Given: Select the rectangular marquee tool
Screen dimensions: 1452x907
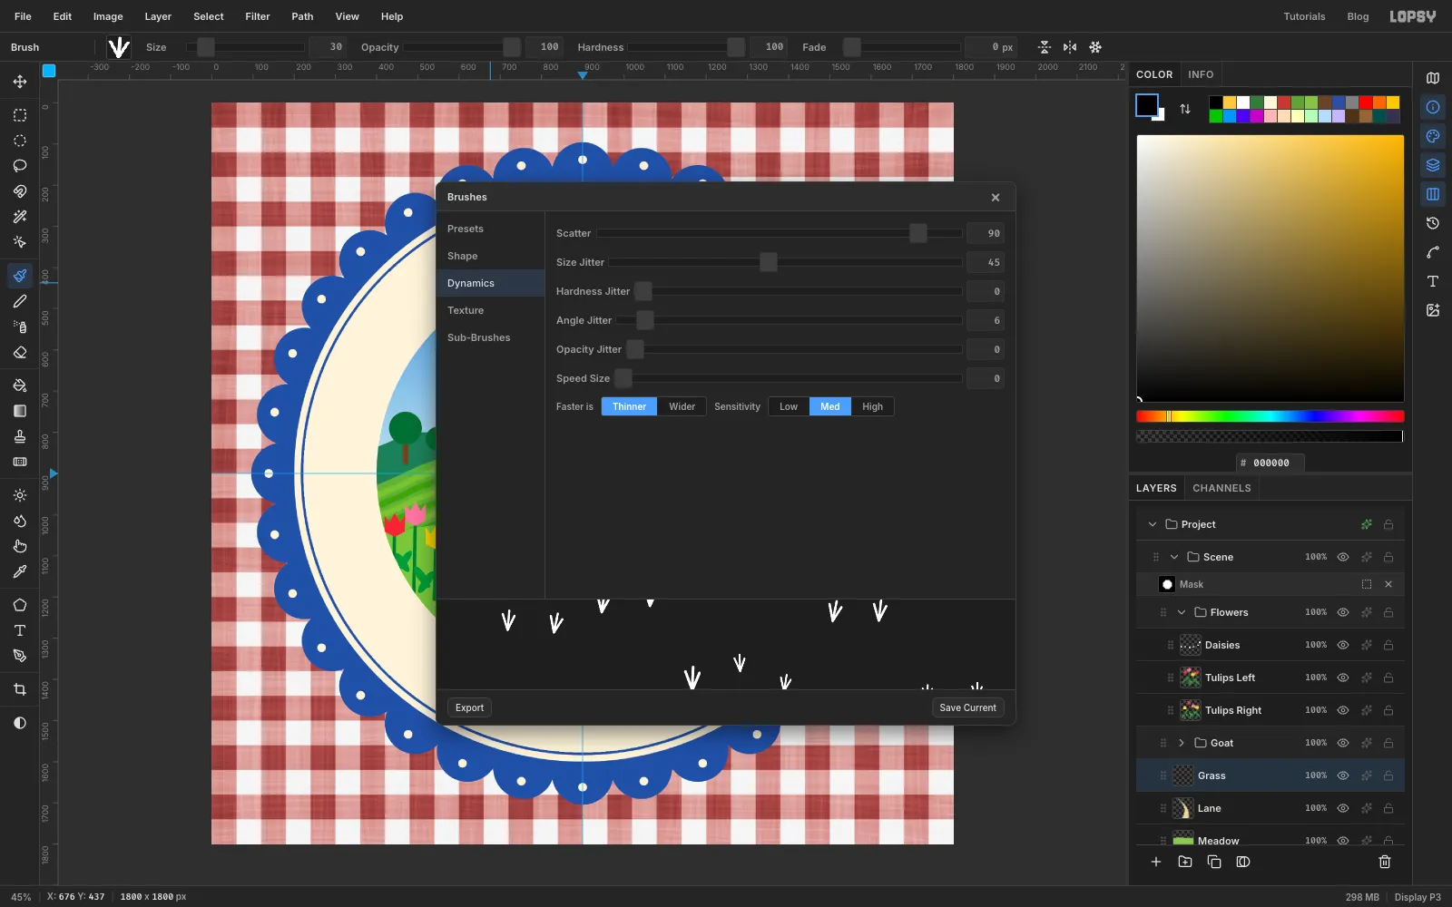Looking at the screenshot, I should (x=20, y=115).
